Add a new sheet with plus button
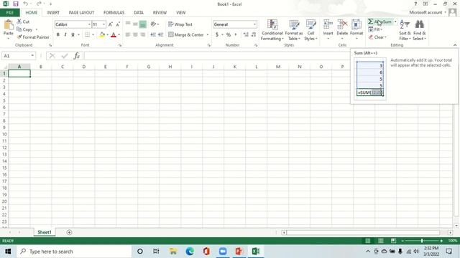The height and width of the screenshot is (258, 460). point(69,232)
